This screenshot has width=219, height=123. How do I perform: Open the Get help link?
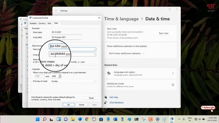[114, 97]
